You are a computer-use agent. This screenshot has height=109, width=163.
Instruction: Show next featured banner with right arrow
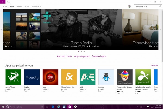pyautogui.click(x=160, y=29)
